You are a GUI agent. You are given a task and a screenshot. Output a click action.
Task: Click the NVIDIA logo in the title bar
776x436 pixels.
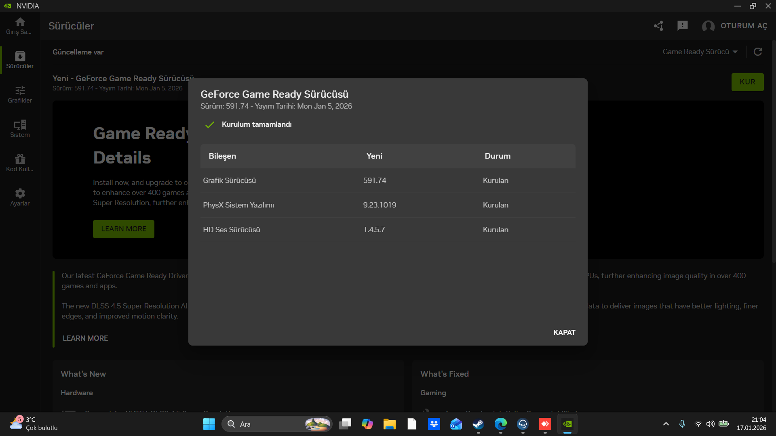pos(7,6)
